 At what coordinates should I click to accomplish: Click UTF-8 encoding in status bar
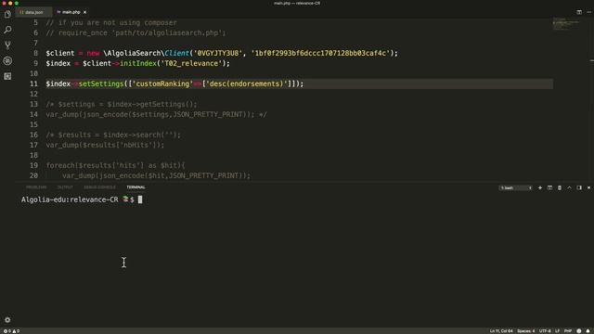[545, 331]
